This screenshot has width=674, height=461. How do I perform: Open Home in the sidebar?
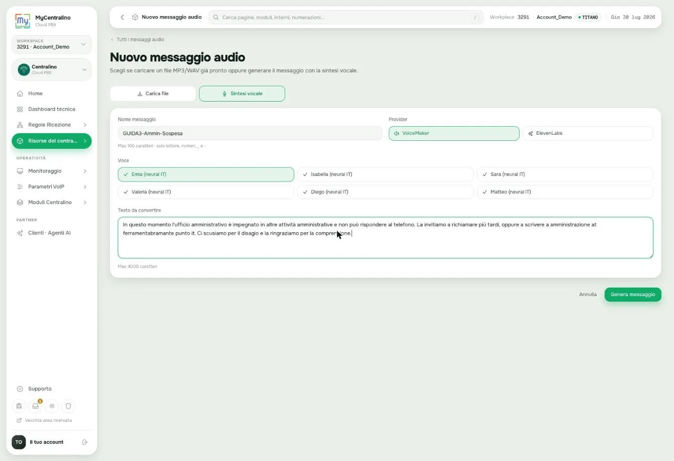(52, 94)
